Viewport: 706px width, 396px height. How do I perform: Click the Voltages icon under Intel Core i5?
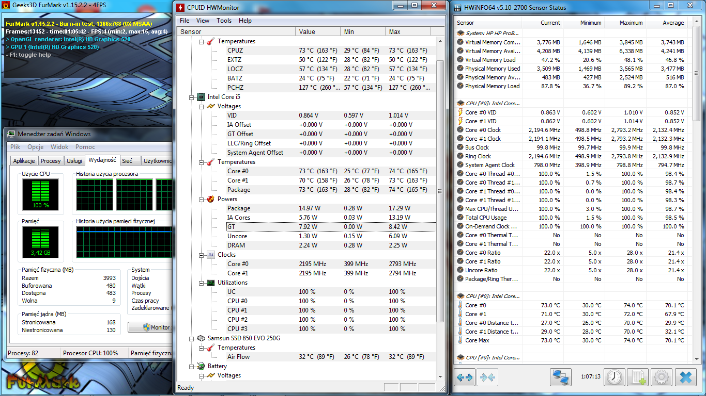point(211,106)
